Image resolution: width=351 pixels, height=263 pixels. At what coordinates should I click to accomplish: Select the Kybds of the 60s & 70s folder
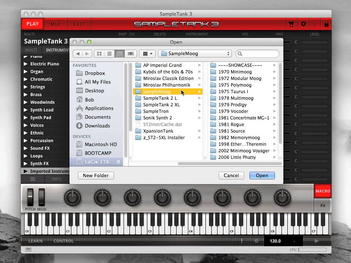[168, 72]
